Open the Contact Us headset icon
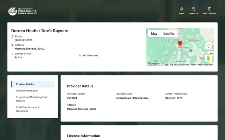Viewport: 225px width, 140px height. click(193, 9)
